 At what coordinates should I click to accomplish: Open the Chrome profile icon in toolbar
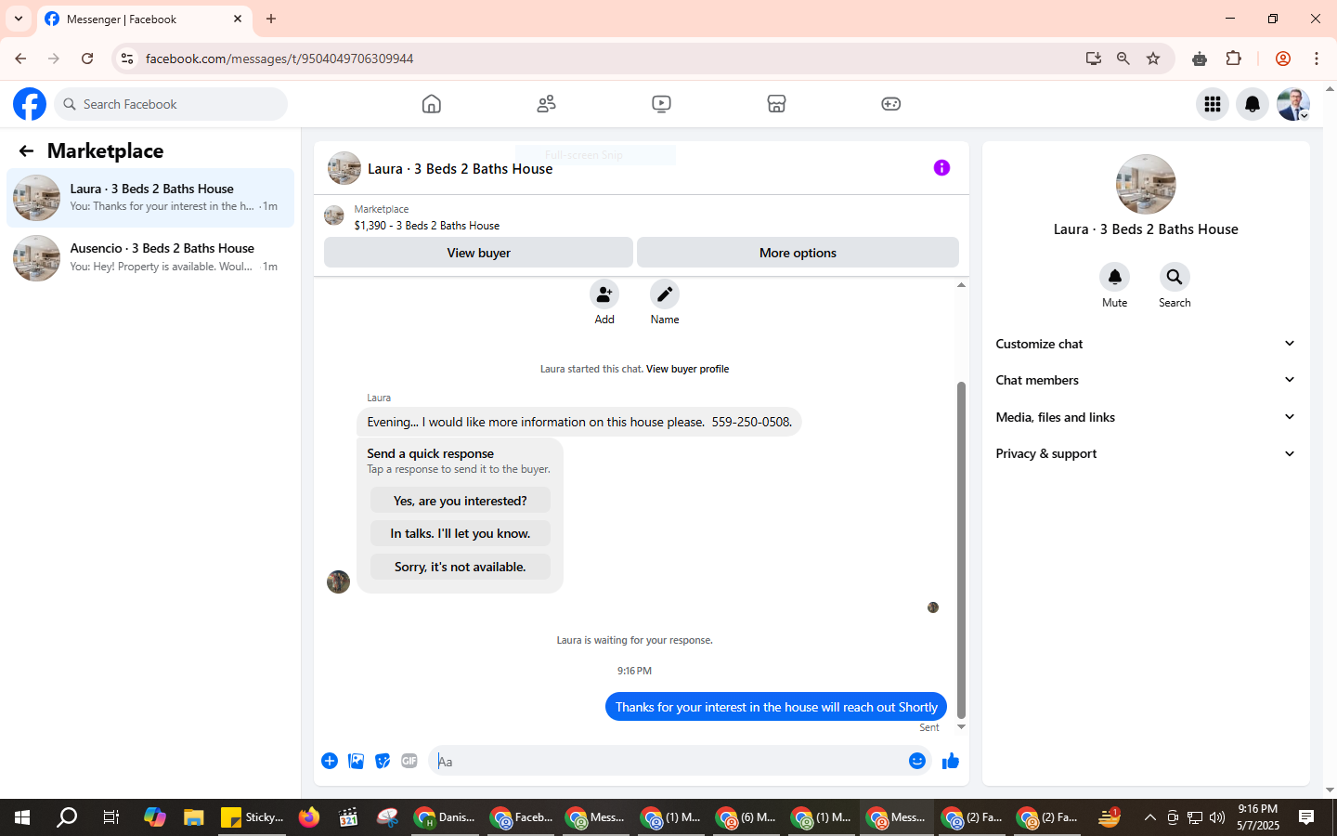(1283, 59)
